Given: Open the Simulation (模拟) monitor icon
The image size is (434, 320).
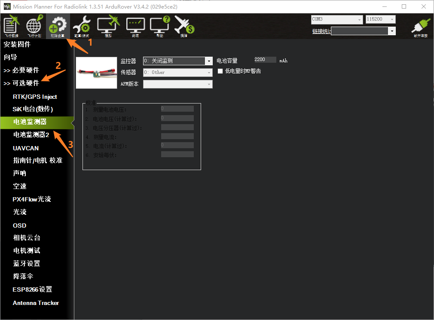Looking at the screenshot, I should (x=108, y=27).
